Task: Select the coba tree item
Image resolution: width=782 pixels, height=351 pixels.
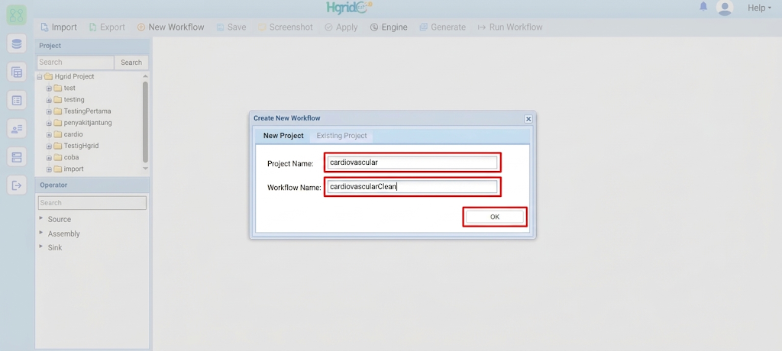Action: tap(71, 157)
